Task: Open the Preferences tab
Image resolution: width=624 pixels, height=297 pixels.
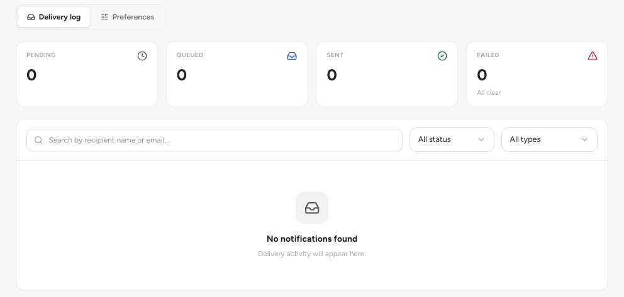Action: click(127, 17)
